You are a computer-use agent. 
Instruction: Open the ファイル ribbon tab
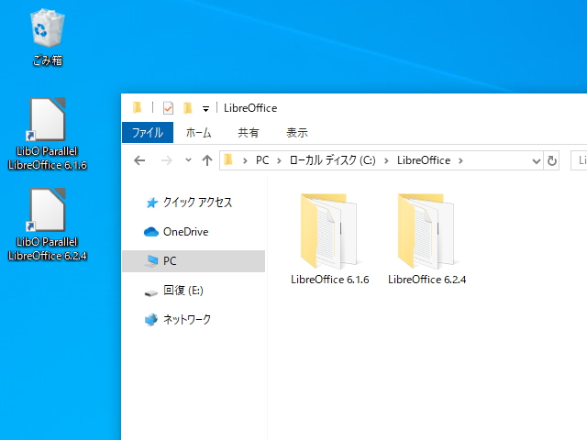pos(148,132)
